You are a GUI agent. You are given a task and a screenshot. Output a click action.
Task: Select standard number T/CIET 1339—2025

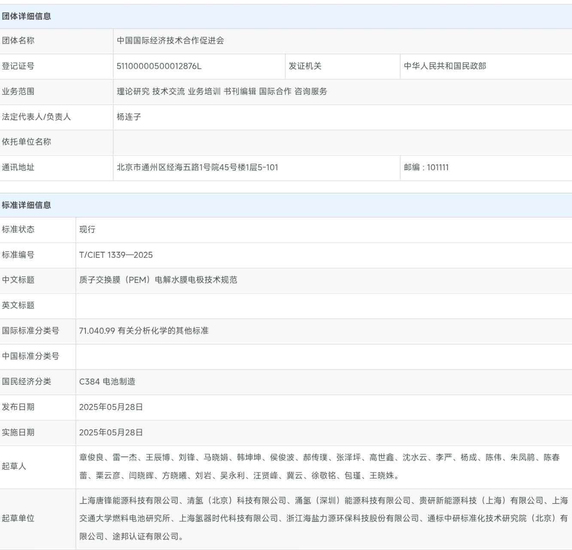click(x=116, y=255)
